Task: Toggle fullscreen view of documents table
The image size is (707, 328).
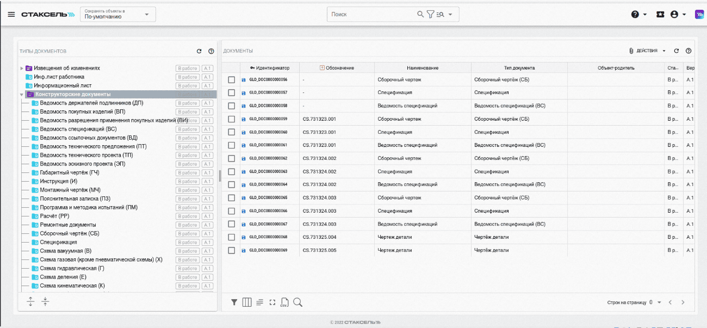Action: click(x=272, y=302)
